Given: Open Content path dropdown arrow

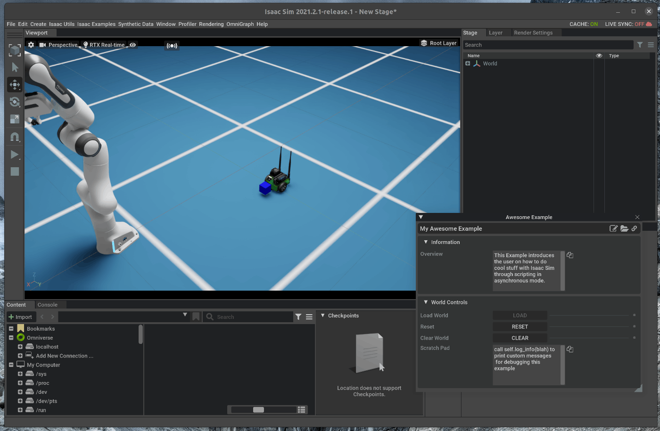Looking at the screenshot, I should pos(185,315).
